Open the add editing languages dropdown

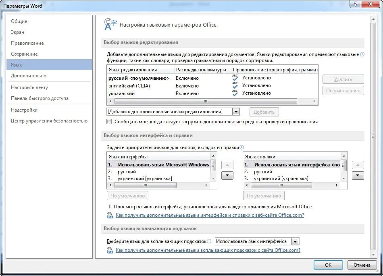(x=236, y=112)
